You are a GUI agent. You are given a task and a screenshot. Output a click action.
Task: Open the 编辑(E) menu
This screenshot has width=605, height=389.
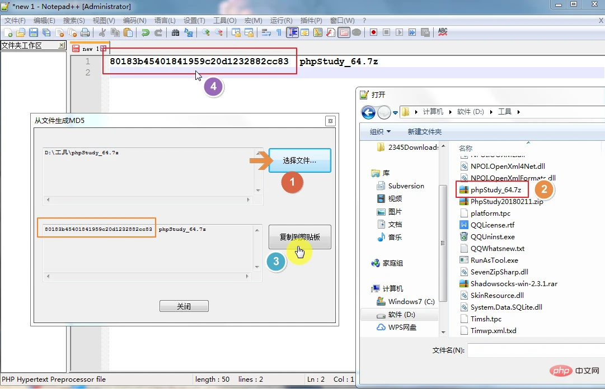click(x=44, y=21)
